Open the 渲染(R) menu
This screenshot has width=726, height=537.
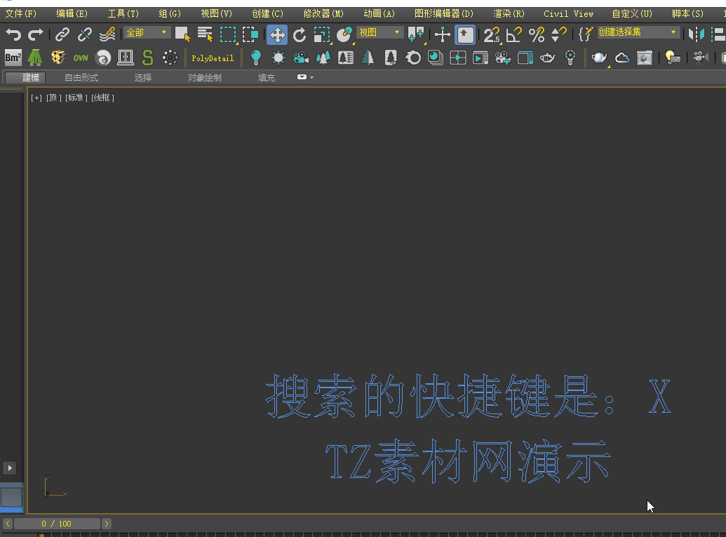(x=509, y=14)
